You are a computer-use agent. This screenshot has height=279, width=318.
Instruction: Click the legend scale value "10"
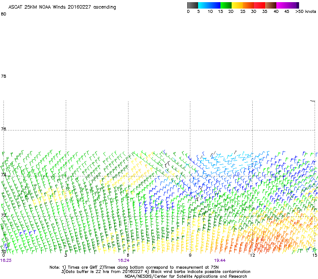point(210,12)
